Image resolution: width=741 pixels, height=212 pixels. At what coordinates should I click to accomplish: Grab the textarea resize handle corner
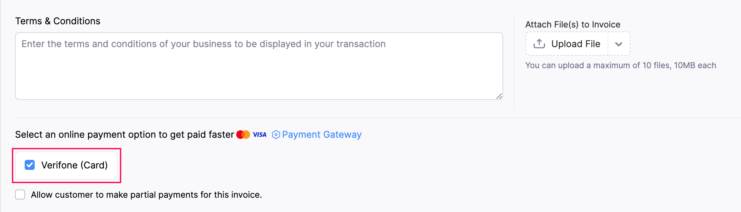point(499,96)
